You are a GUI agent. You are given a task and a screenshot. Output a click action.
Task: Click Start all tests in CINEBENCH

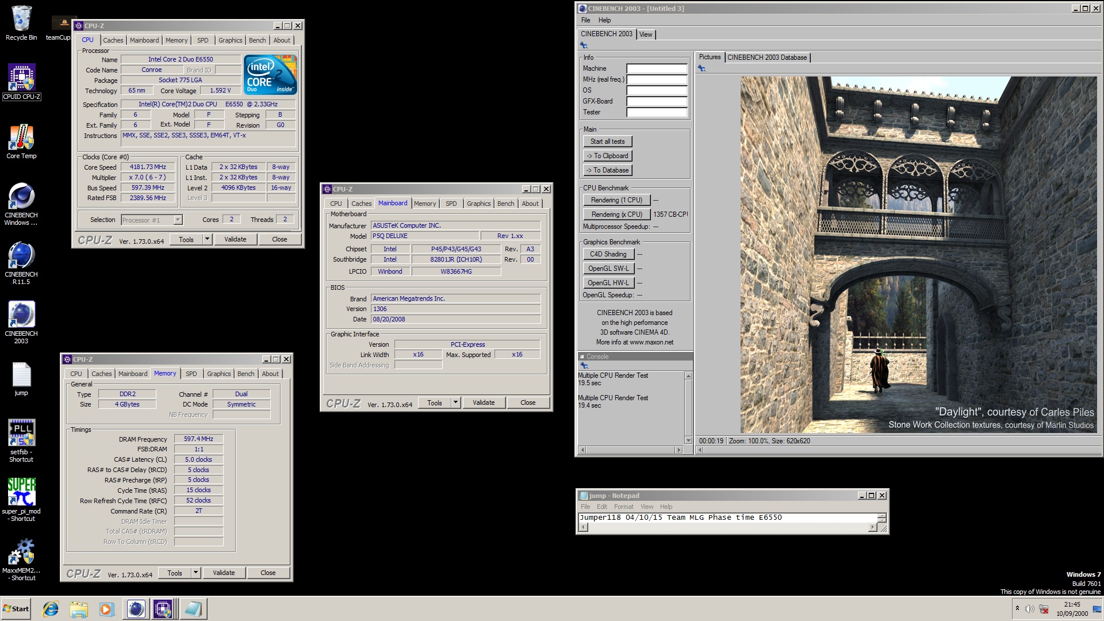click(x=607, y=141)
